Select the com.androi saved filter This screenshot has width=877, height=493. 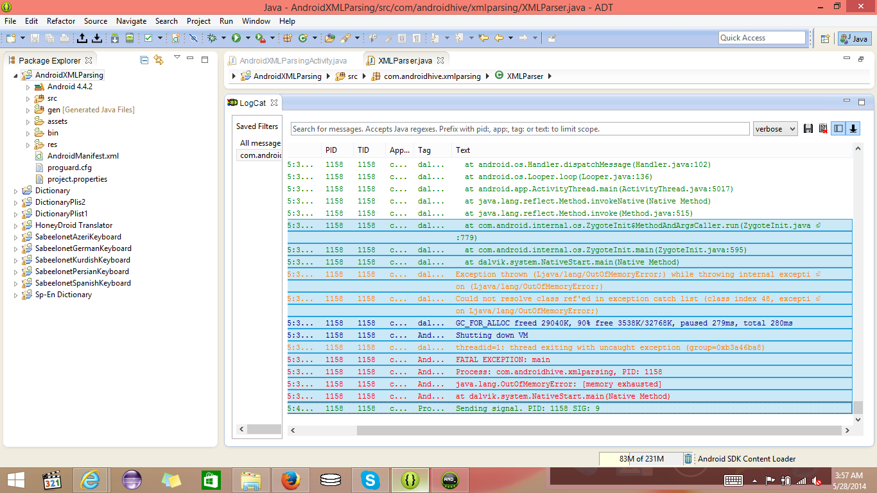260,155
